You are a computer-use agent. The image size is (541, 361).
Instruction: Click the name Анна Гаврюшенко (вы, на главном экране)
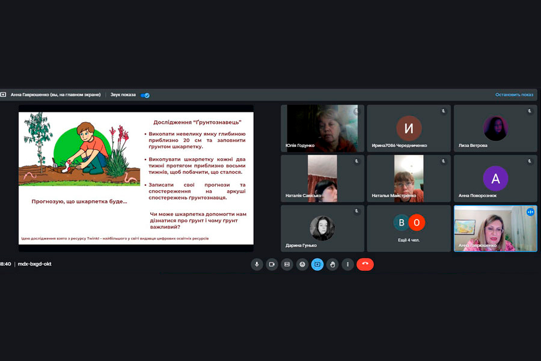coord(55,94)
